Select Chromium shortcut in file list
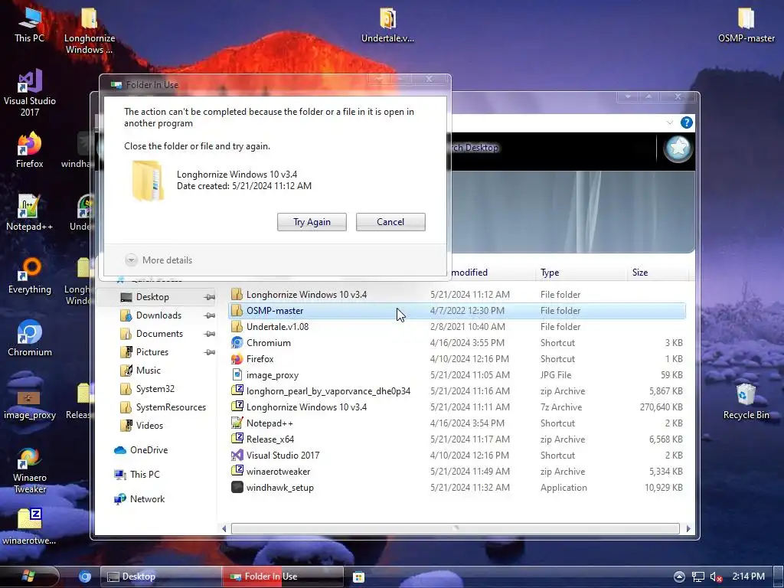 click(457, 343)
